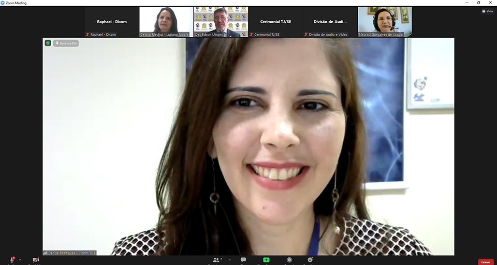Open the View layout menu
The height and width of the screenshot is (265, 497).
(486, 11)
